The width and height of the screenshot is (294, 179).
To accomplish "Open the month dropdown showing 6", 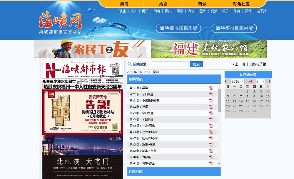I will point(260,82).
